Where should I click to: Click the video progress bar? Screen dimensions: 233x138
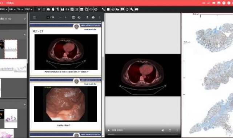tap(143, 134)
